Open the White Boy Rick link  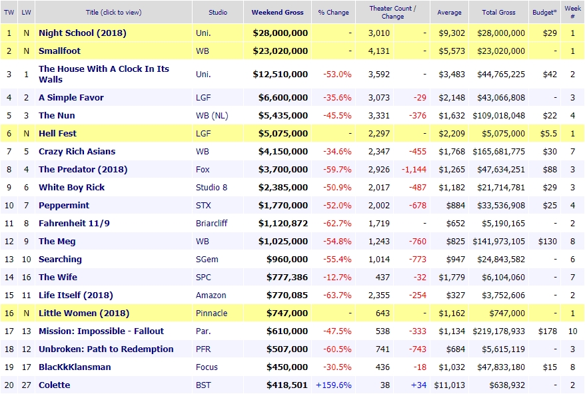coord(72,187)
